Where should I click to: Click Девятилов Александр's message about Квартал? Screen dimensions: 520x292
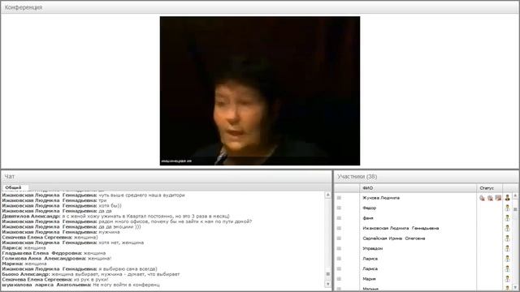(x=145, y=217)
